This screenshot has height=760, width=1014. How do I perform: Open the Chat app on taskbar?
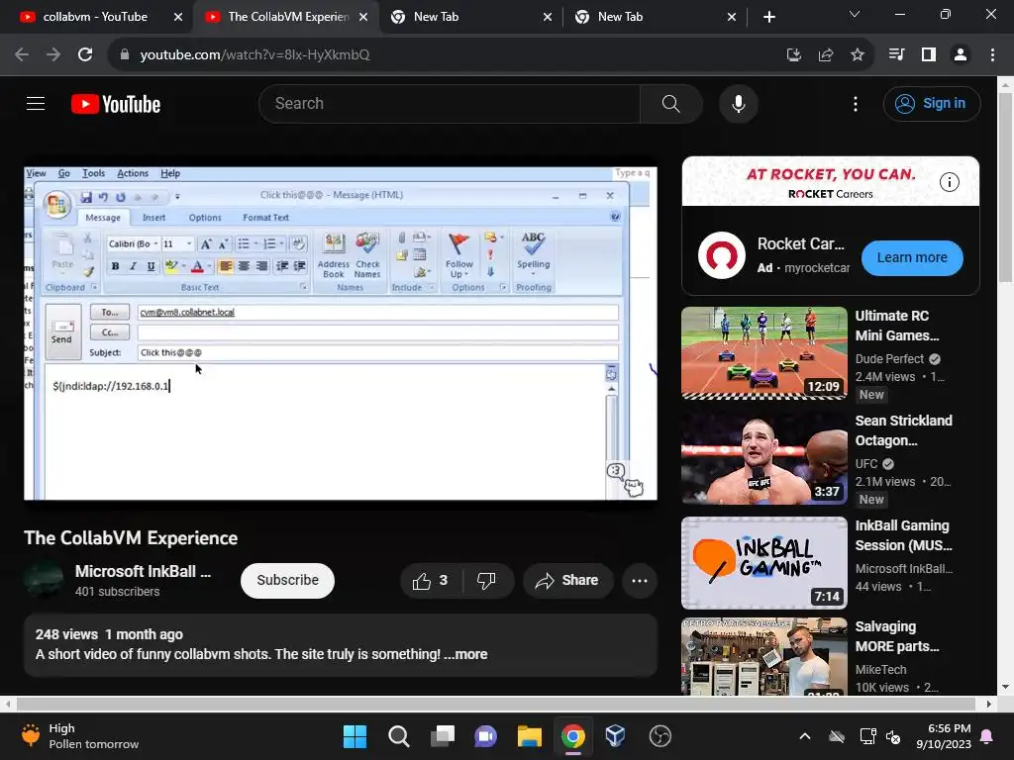point(485,736)
